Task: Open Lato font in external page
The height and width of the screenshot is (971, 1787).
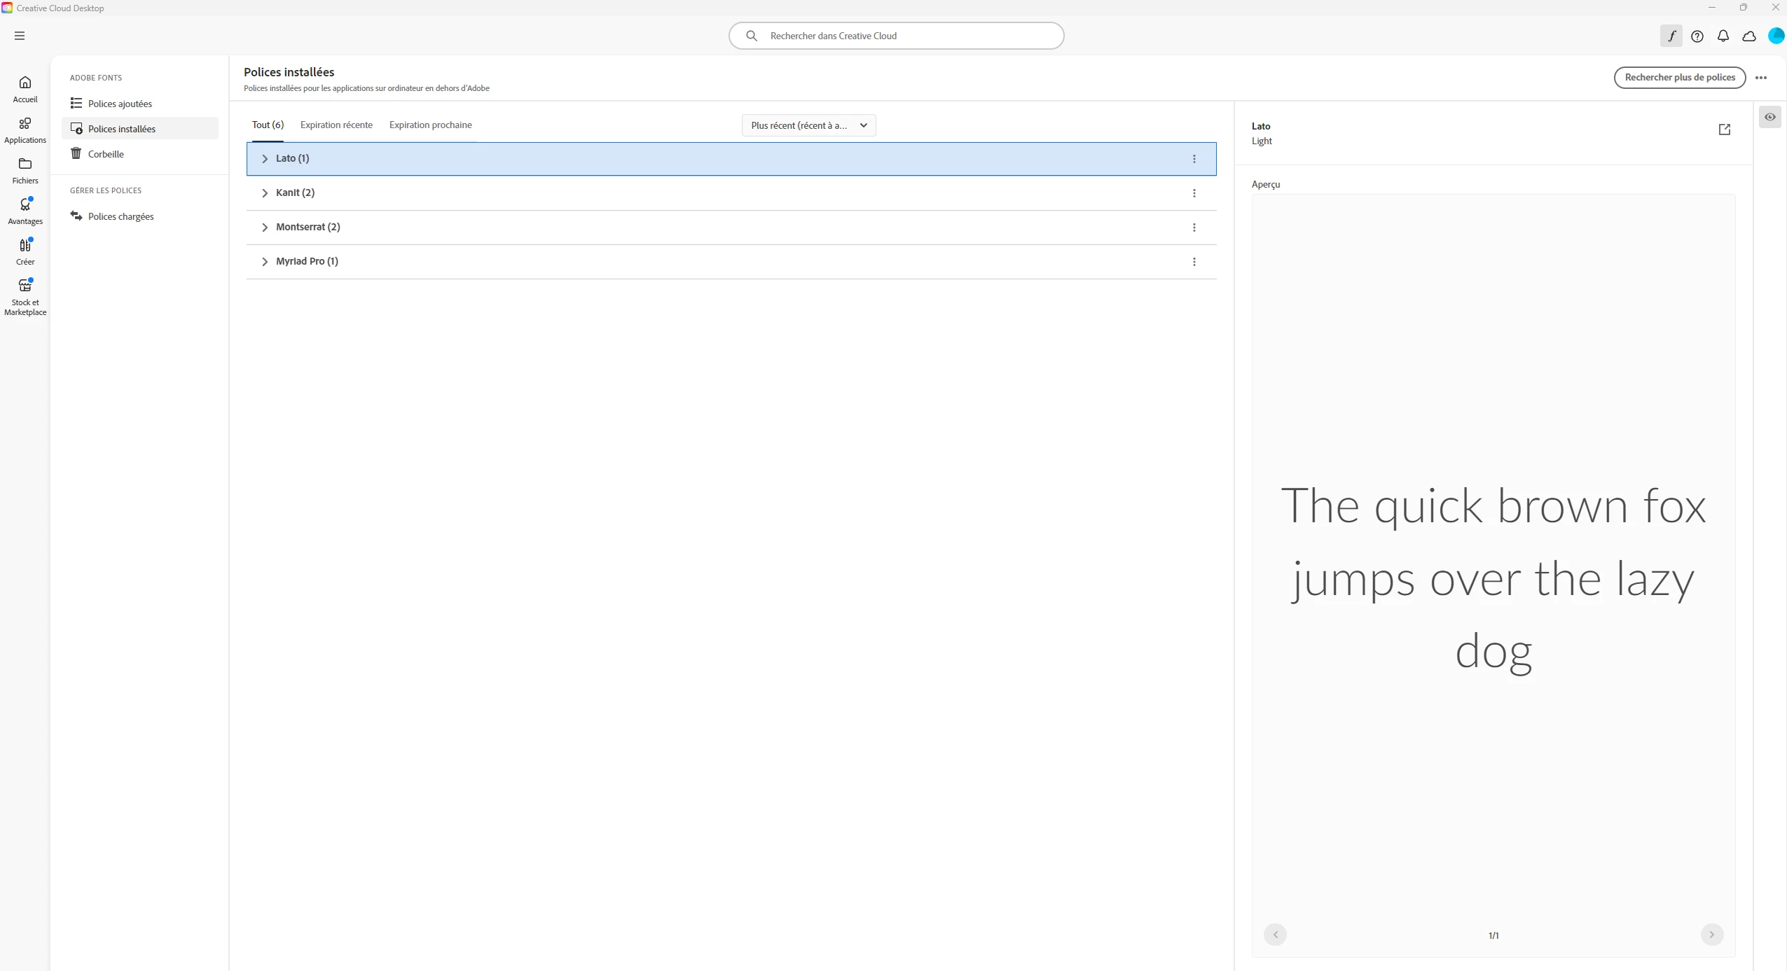Action: (x=1724, y=130)
